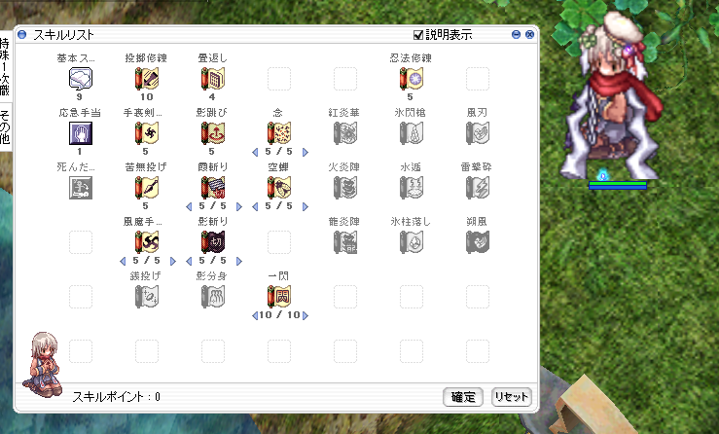Confirm skills with the 確定 button

463,397
